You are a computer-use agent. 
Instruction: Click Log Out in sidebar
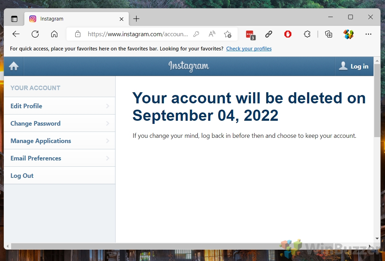60,175
